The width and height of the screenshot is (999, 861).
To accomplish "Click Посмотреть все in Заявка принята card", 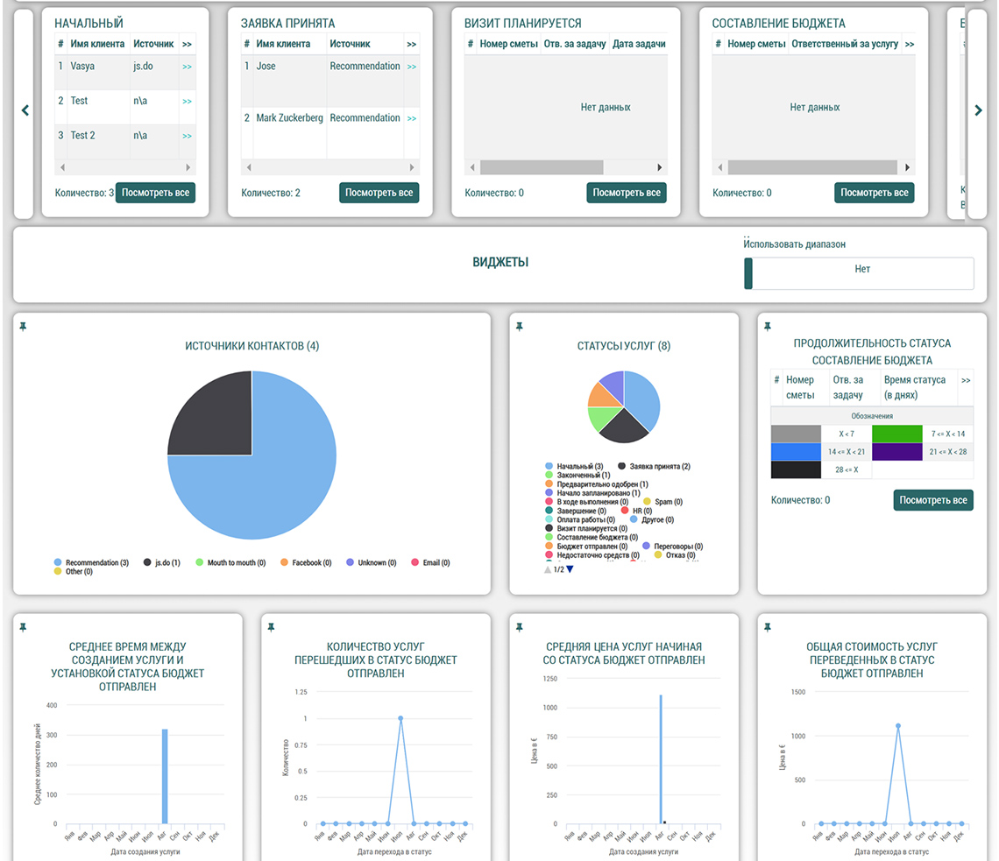I will pyautogui.click(x=379, y=193).
